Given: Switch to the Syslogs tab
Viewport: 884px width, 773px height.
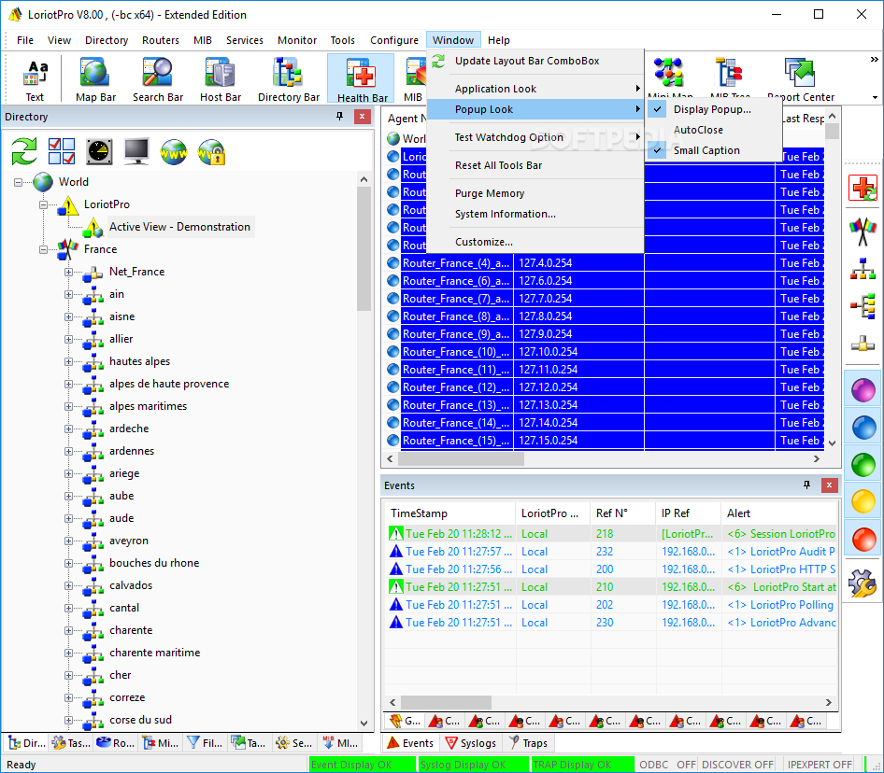Looking at the screenshot, I should click(x=471, y=743).
